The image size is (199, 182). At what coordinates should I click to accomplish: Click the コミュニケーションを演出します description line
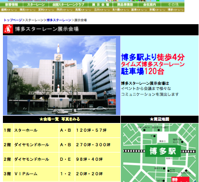point(150,94)
